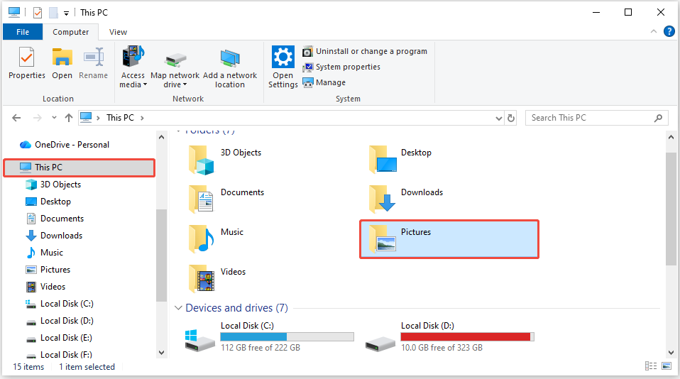Open System properties from ribbon

(x=341, y=67)
